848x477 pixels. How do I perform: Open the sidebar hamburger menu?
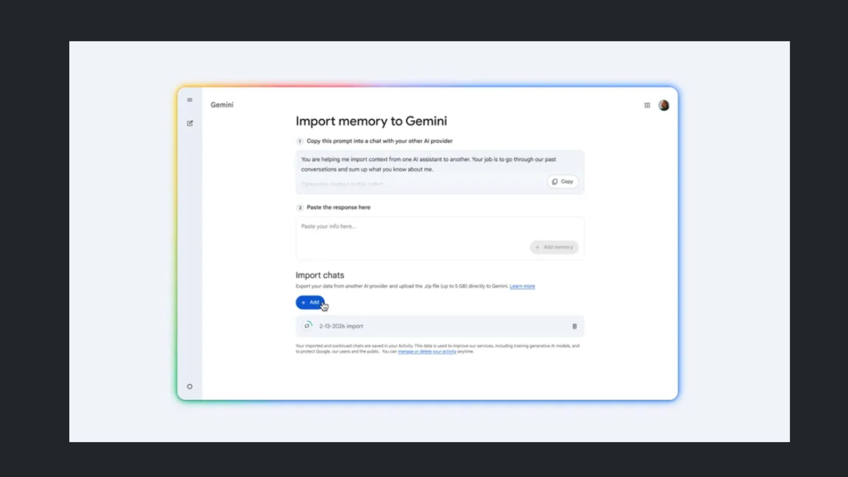tap(190, 100)
